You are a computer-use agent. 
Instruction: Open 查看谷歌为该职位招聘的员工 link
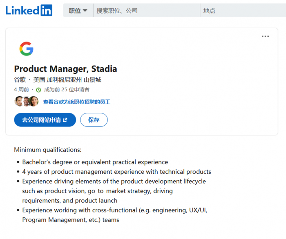[x=77, y=102]
